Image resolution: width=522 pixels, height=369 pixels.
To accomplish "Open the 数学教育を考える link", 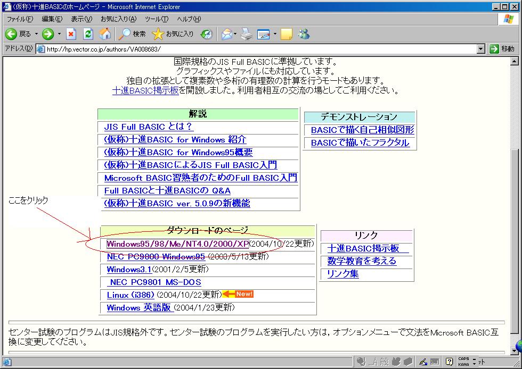I will click(x=362, y=261).
